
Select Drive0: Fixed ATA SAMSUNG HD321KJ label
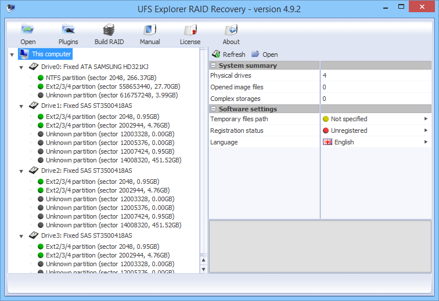coord(95,67)
